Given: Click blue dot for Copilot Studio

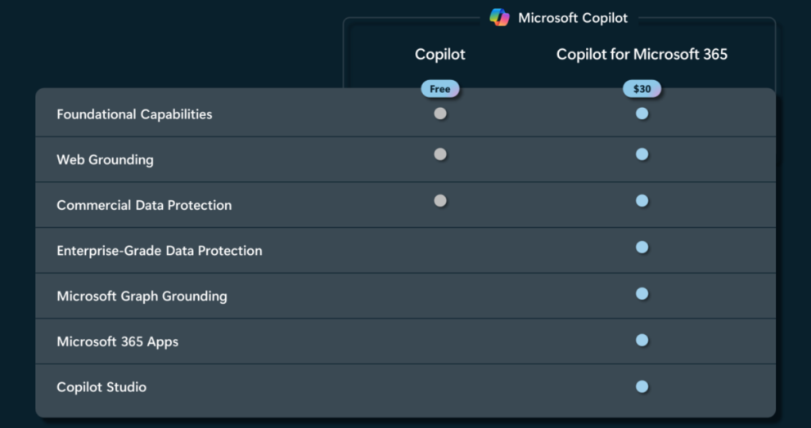Looking at the screenshot, I should click(x=642, y=386).
